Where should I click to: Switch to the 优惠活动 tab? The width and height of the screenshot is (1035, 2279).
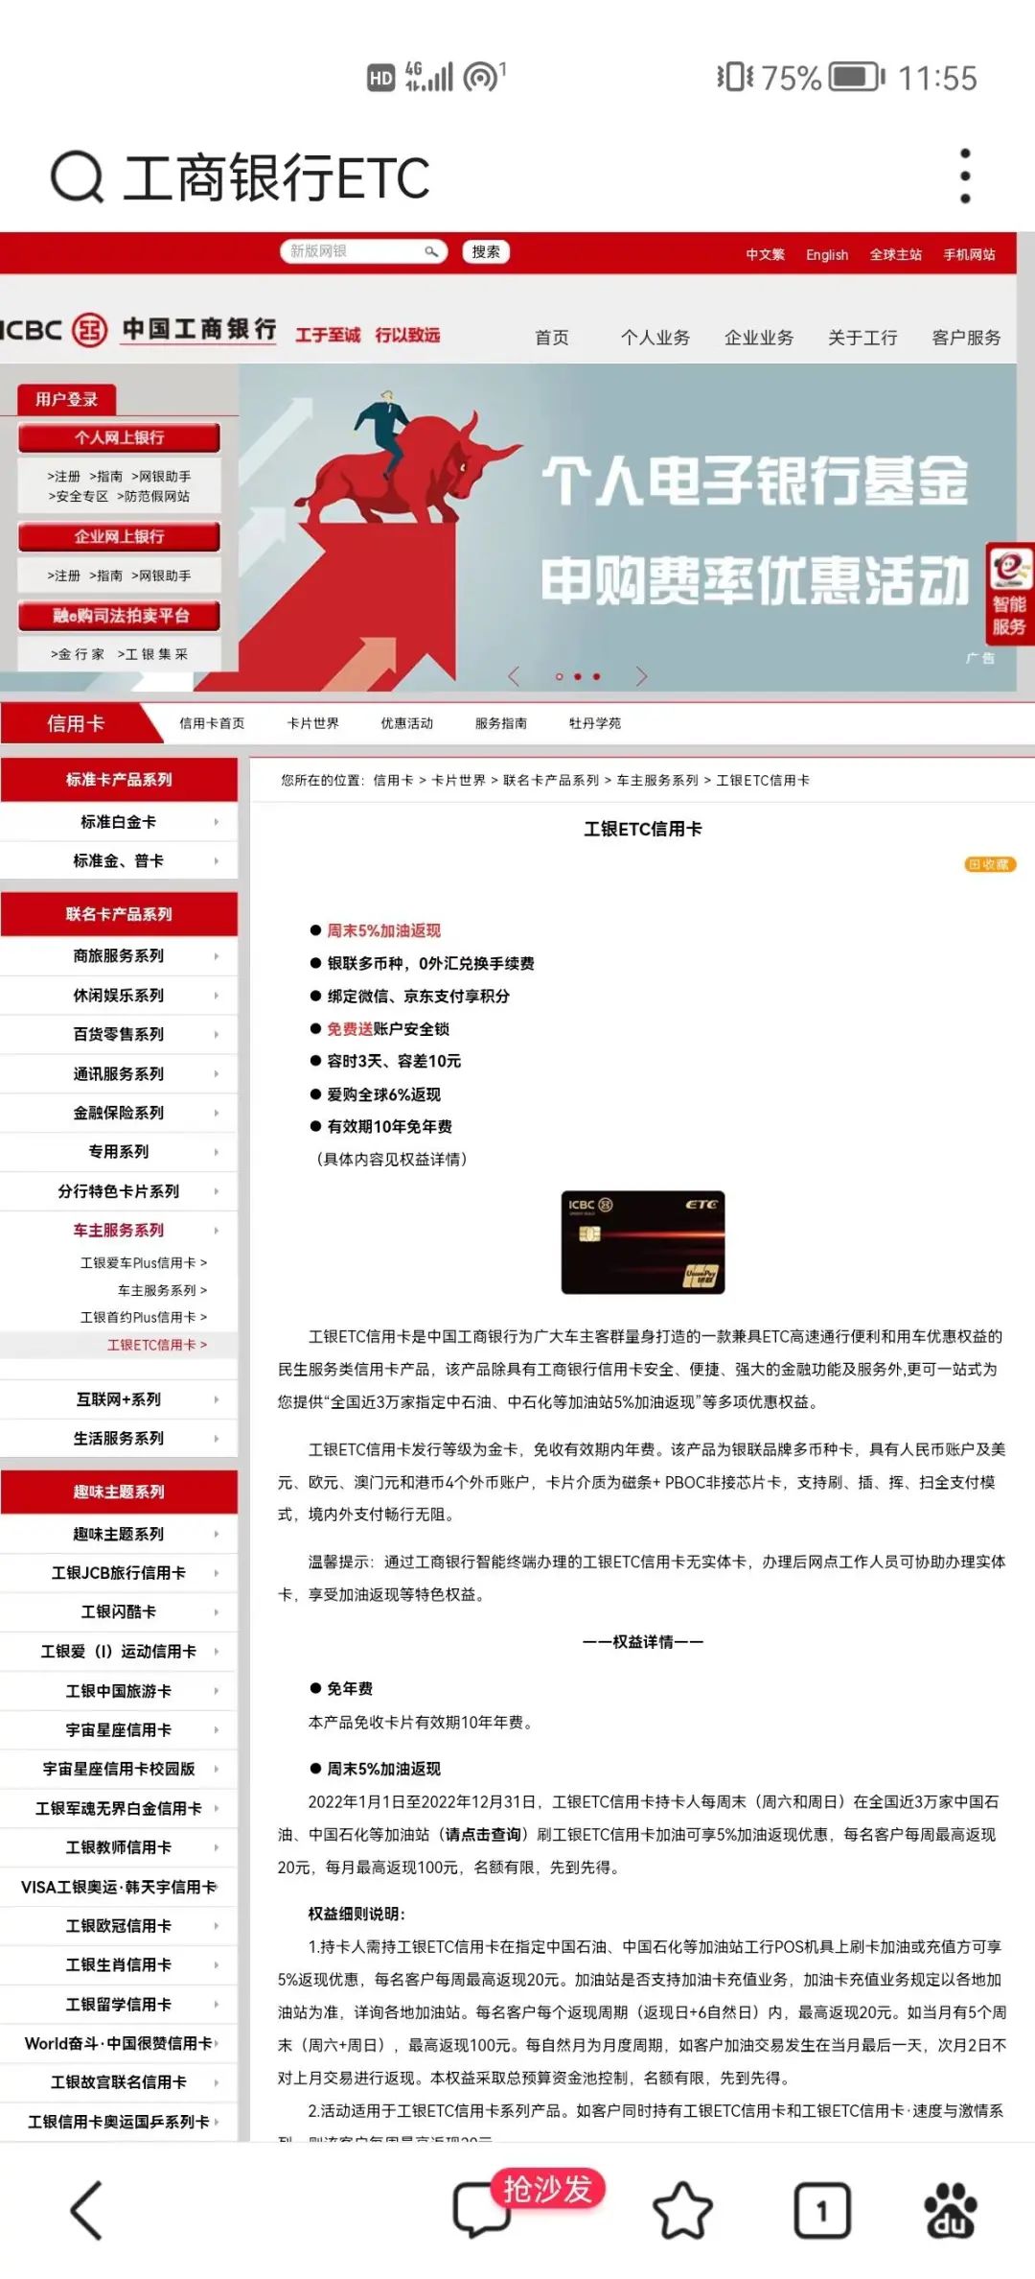(x=406, y=723)
